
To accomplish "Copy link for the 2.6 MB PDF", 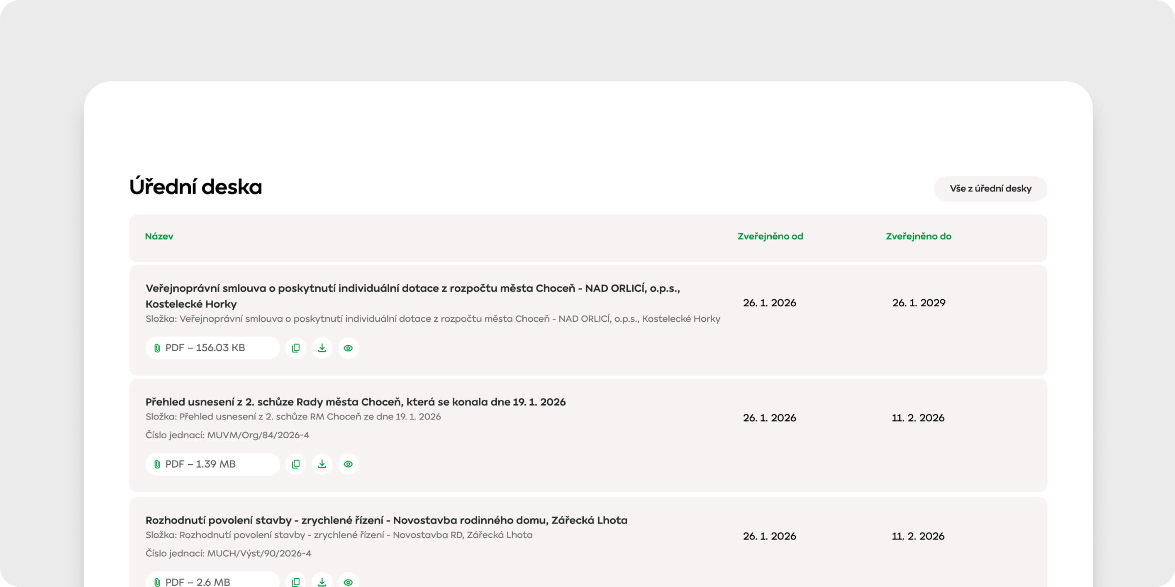I will 295,582.
